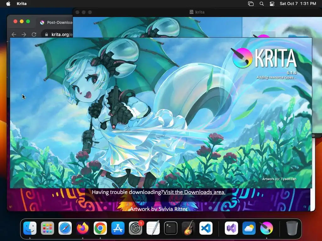
Task: Open the Krita menu in menu bar
Action: (x=22, y=3)
